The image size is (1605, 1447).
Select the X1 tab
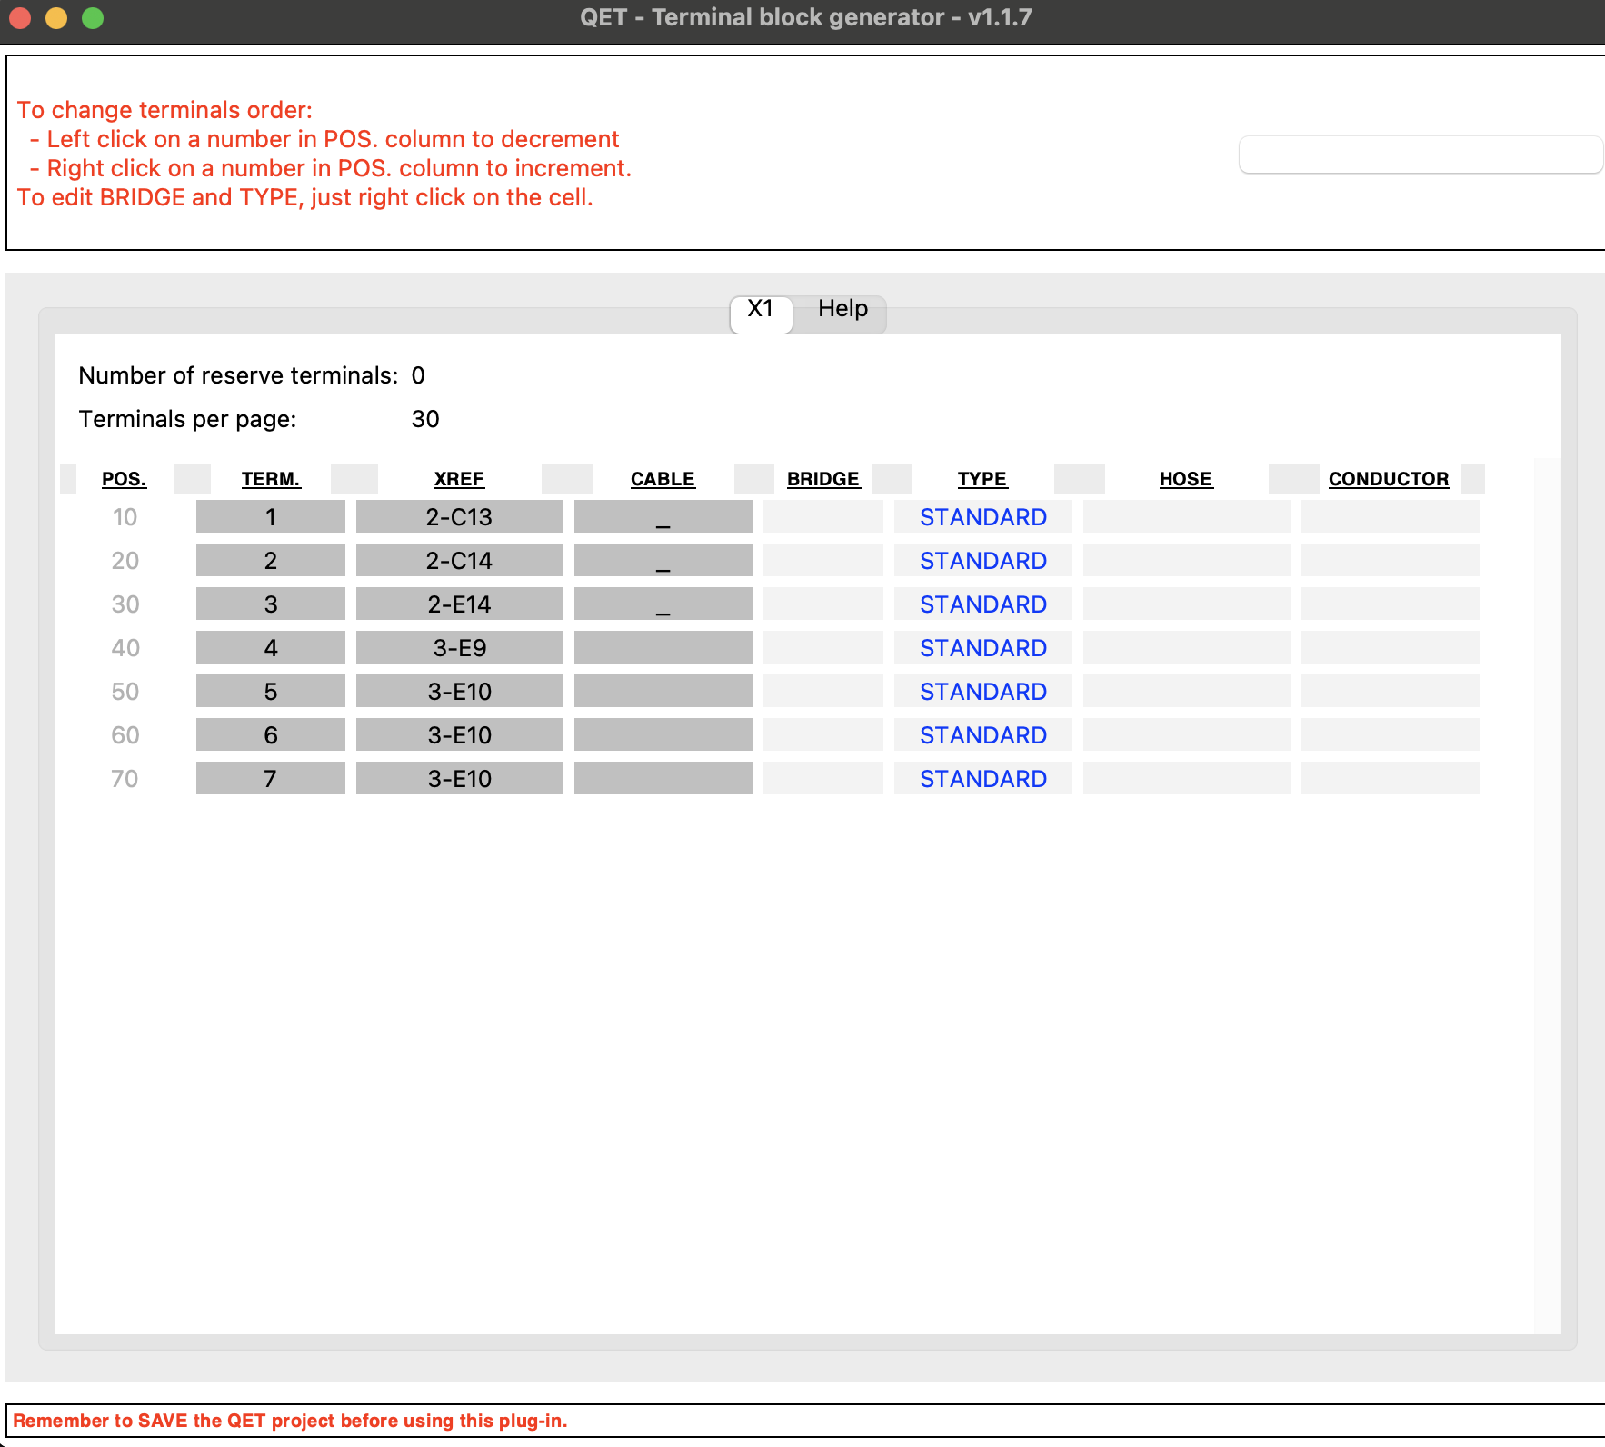point(760,309)
